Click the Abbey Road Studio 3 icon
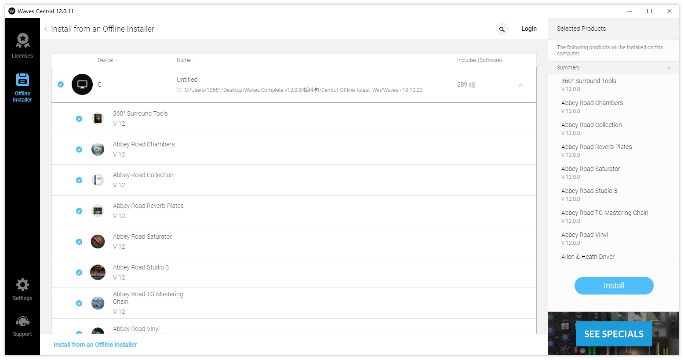 click(x=98, y=272)
